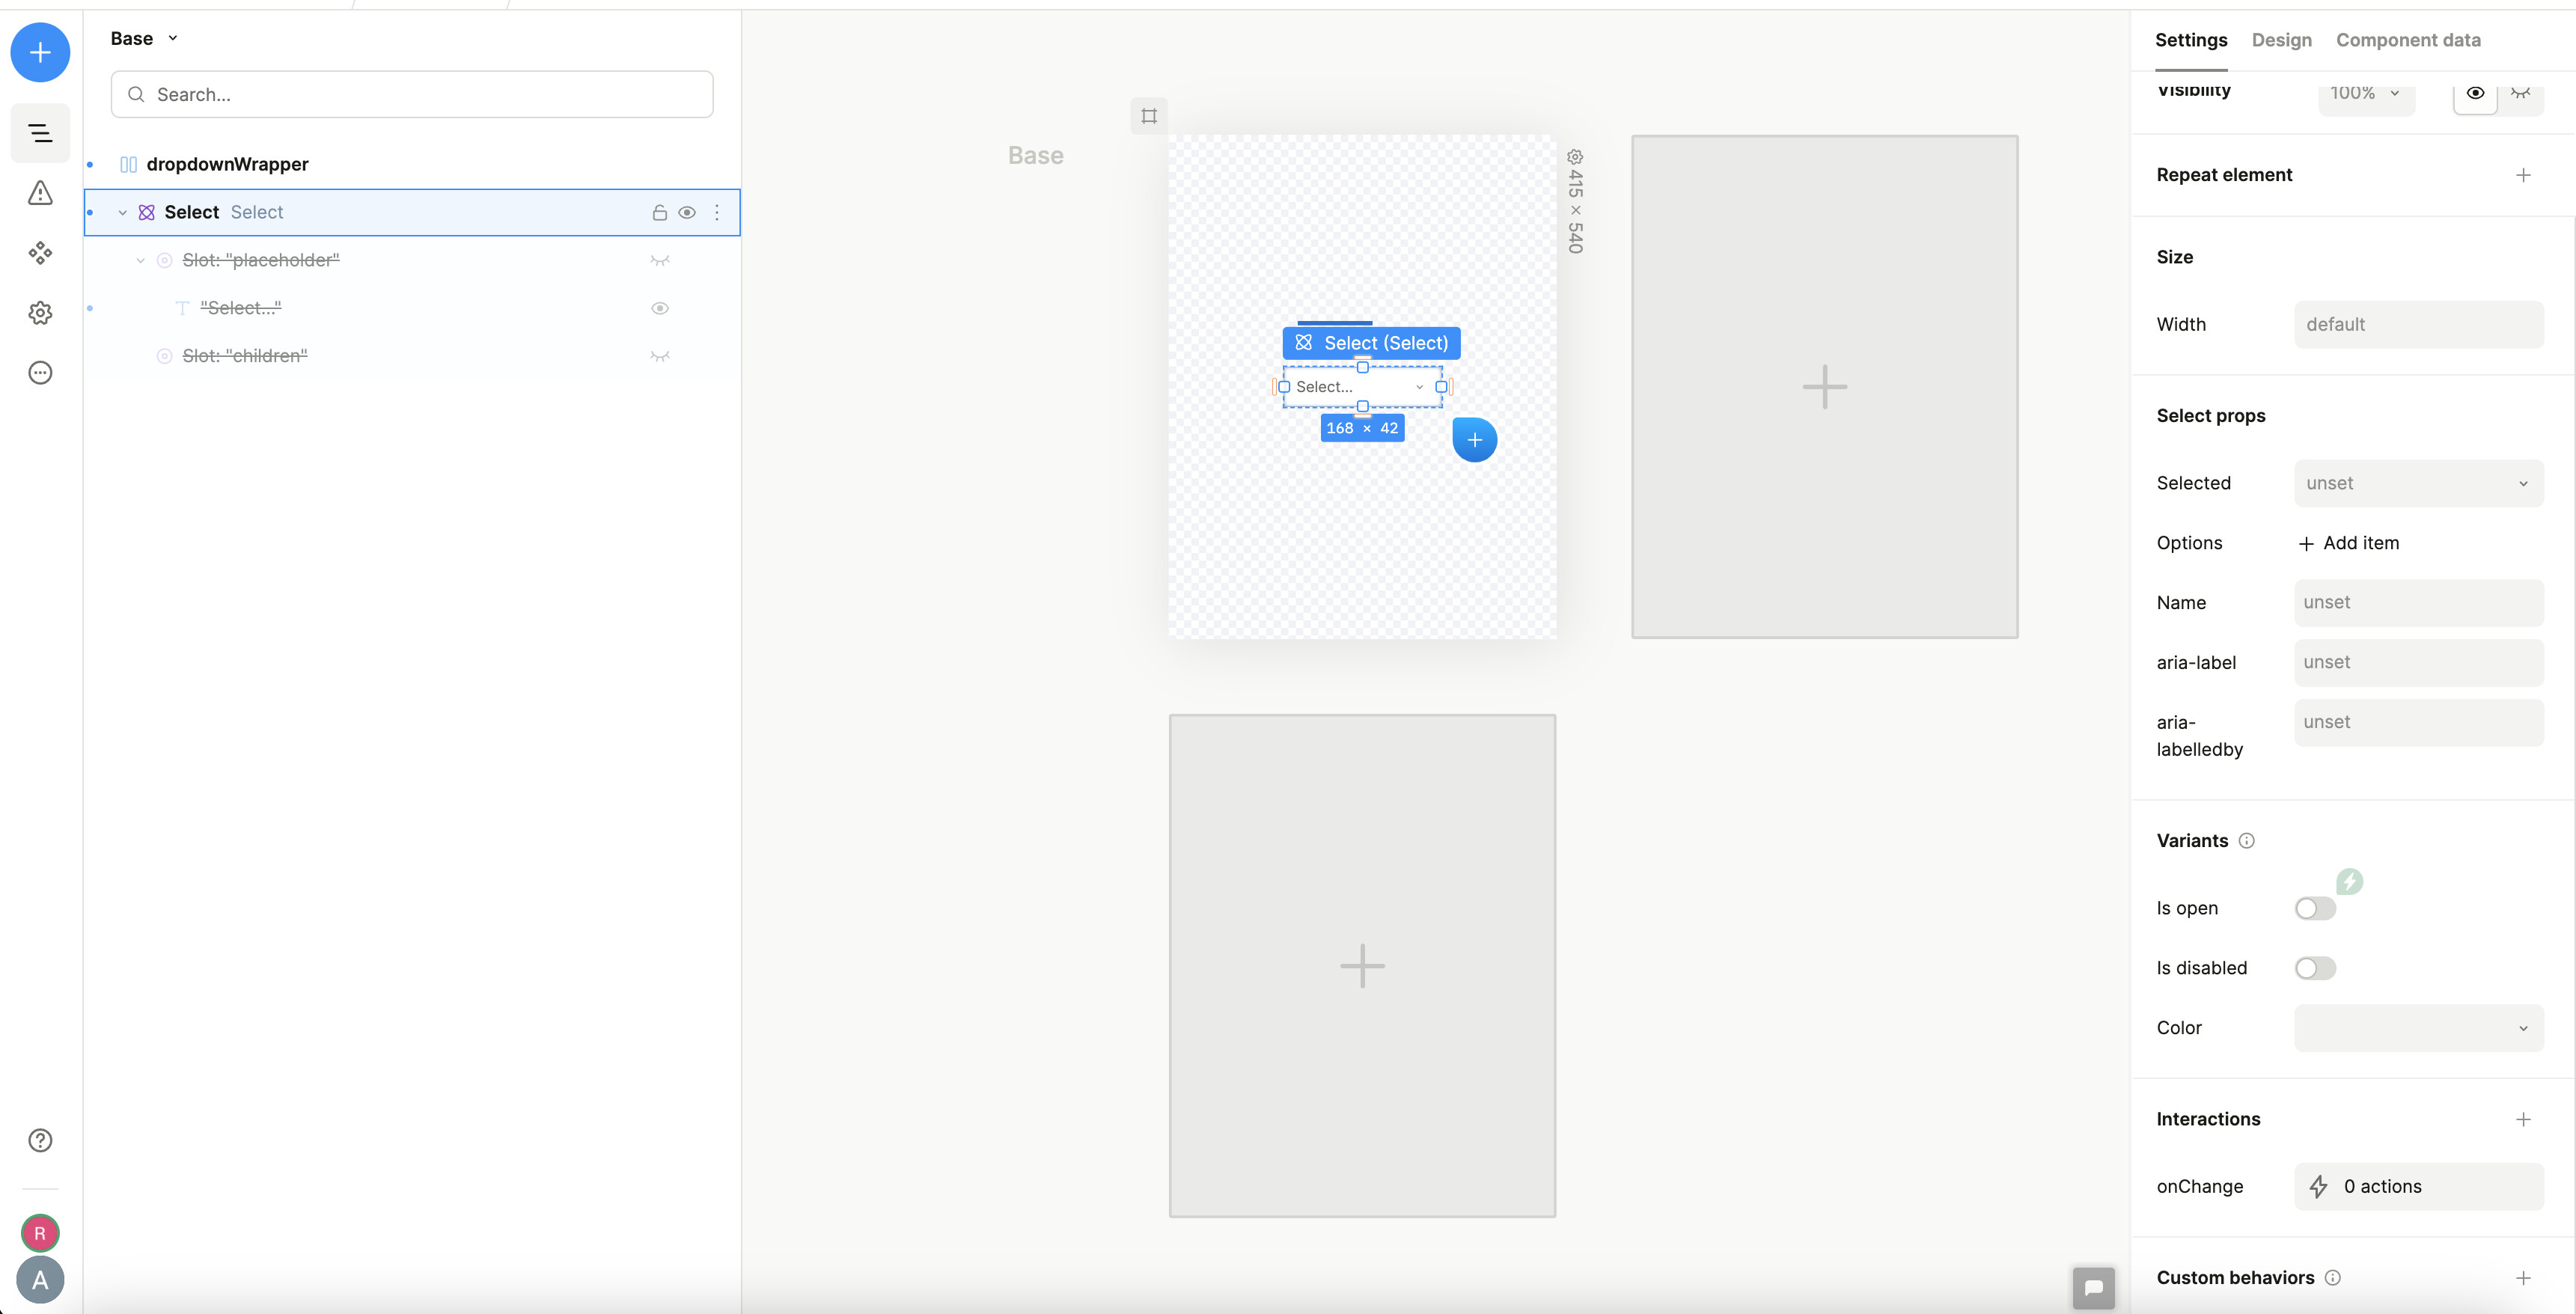Click Add item for Options

[2348, 543]
